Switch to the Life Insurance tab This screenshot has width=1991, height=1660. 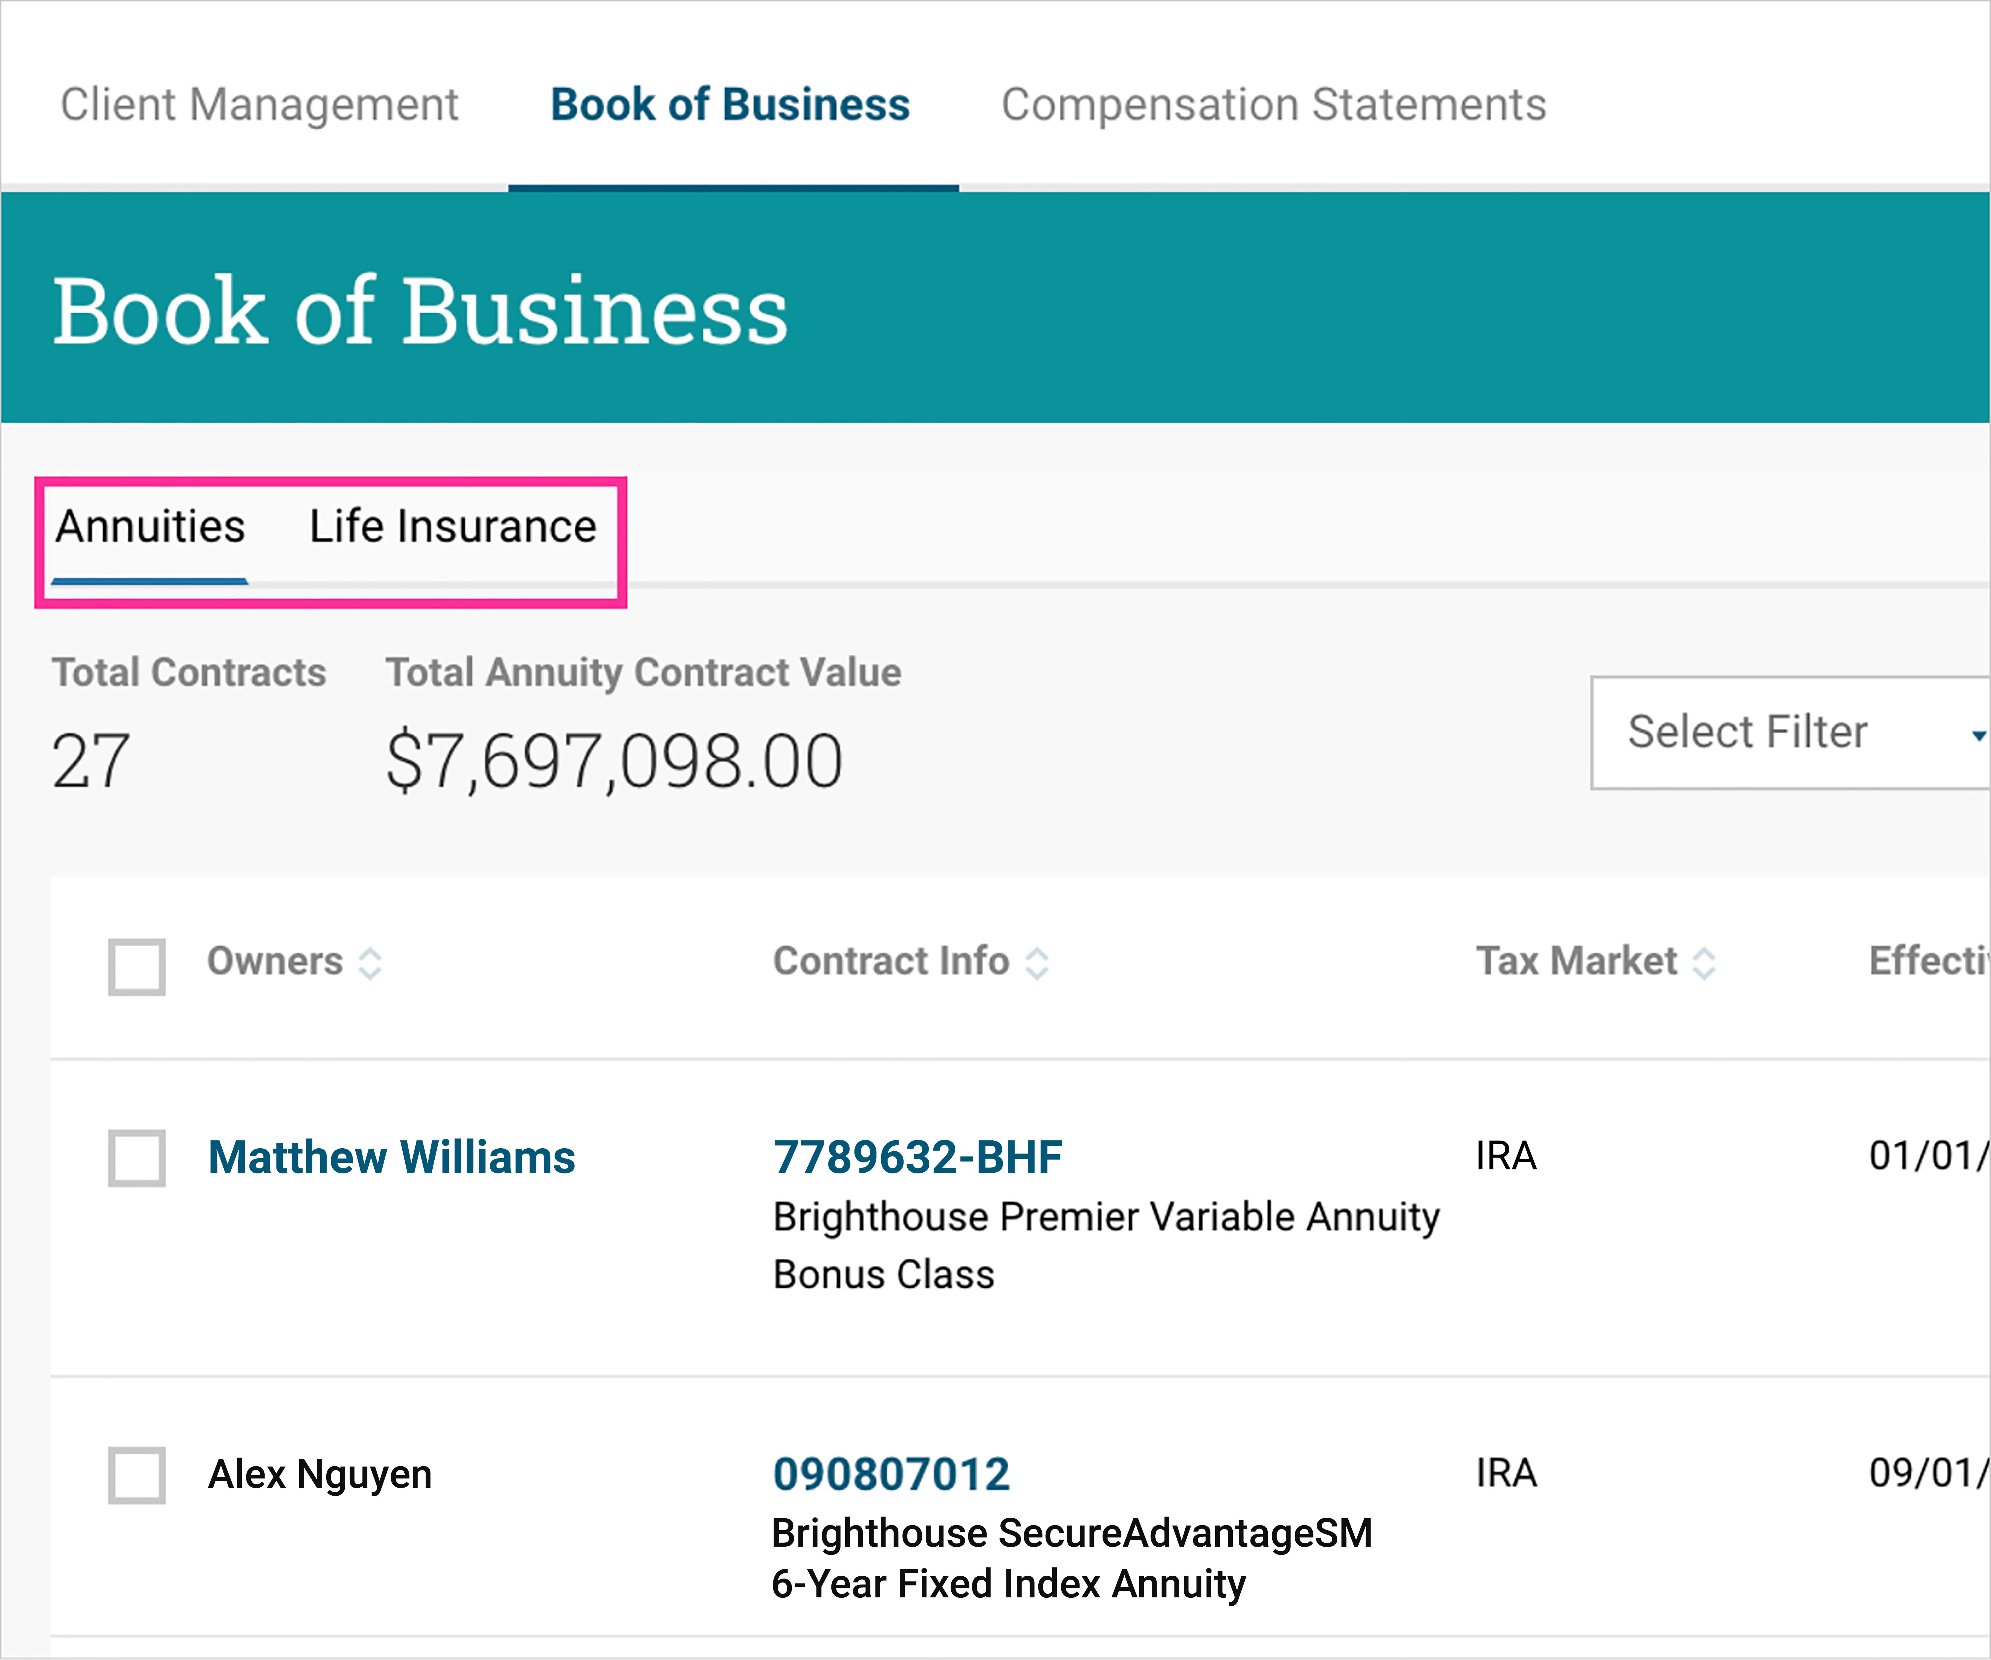[x=452, y=527]
